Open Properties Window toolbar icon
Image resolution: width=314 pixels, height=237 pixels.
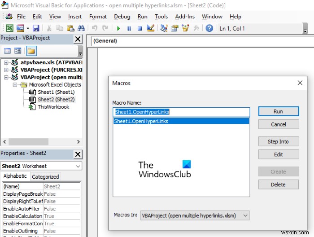[174, 28]
